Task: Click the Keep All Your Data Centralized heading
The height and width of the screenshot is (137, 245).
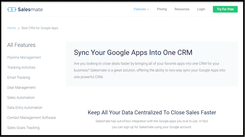Action: point(152,112)
